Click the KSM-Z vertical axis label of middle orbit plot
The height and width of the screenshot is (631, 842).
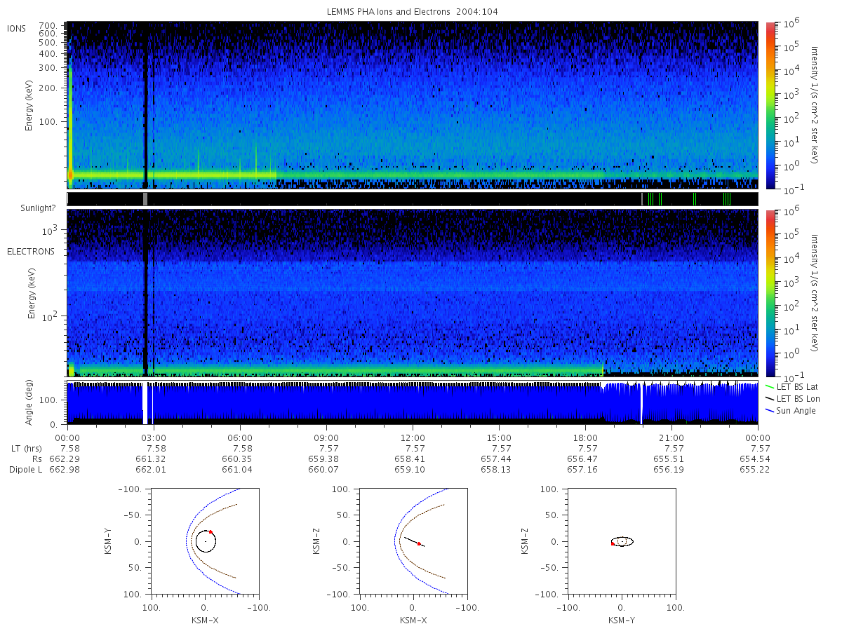pos(316,542)
